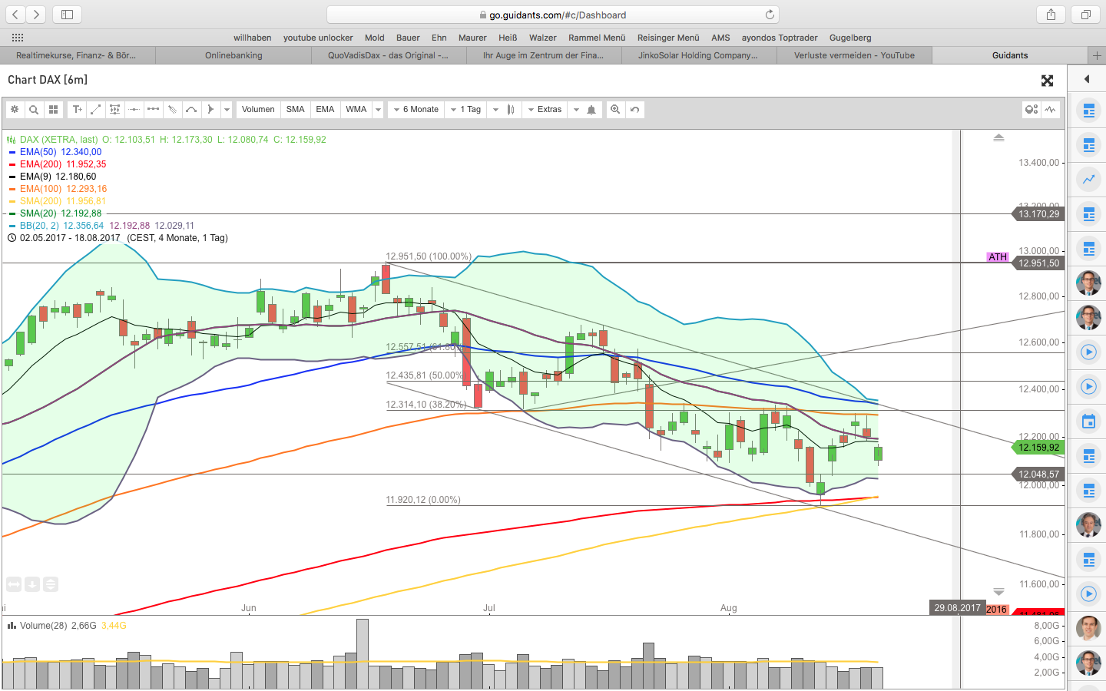Image resolution: width=1106 pixels, height=691 pixels.
Task: Toggle the WMA indicator button
Action: pyautogui.click(x=356, y=110)
